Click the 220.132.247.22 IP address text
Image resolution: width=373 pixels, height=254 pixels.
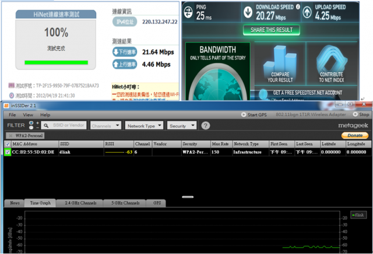tap(160, 22)
